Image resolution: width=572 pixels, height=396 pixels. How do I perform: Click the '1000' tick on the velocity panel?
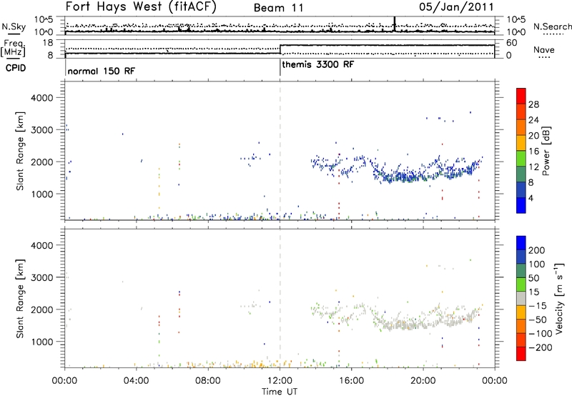pyautogui.click(x=41, y=342)
